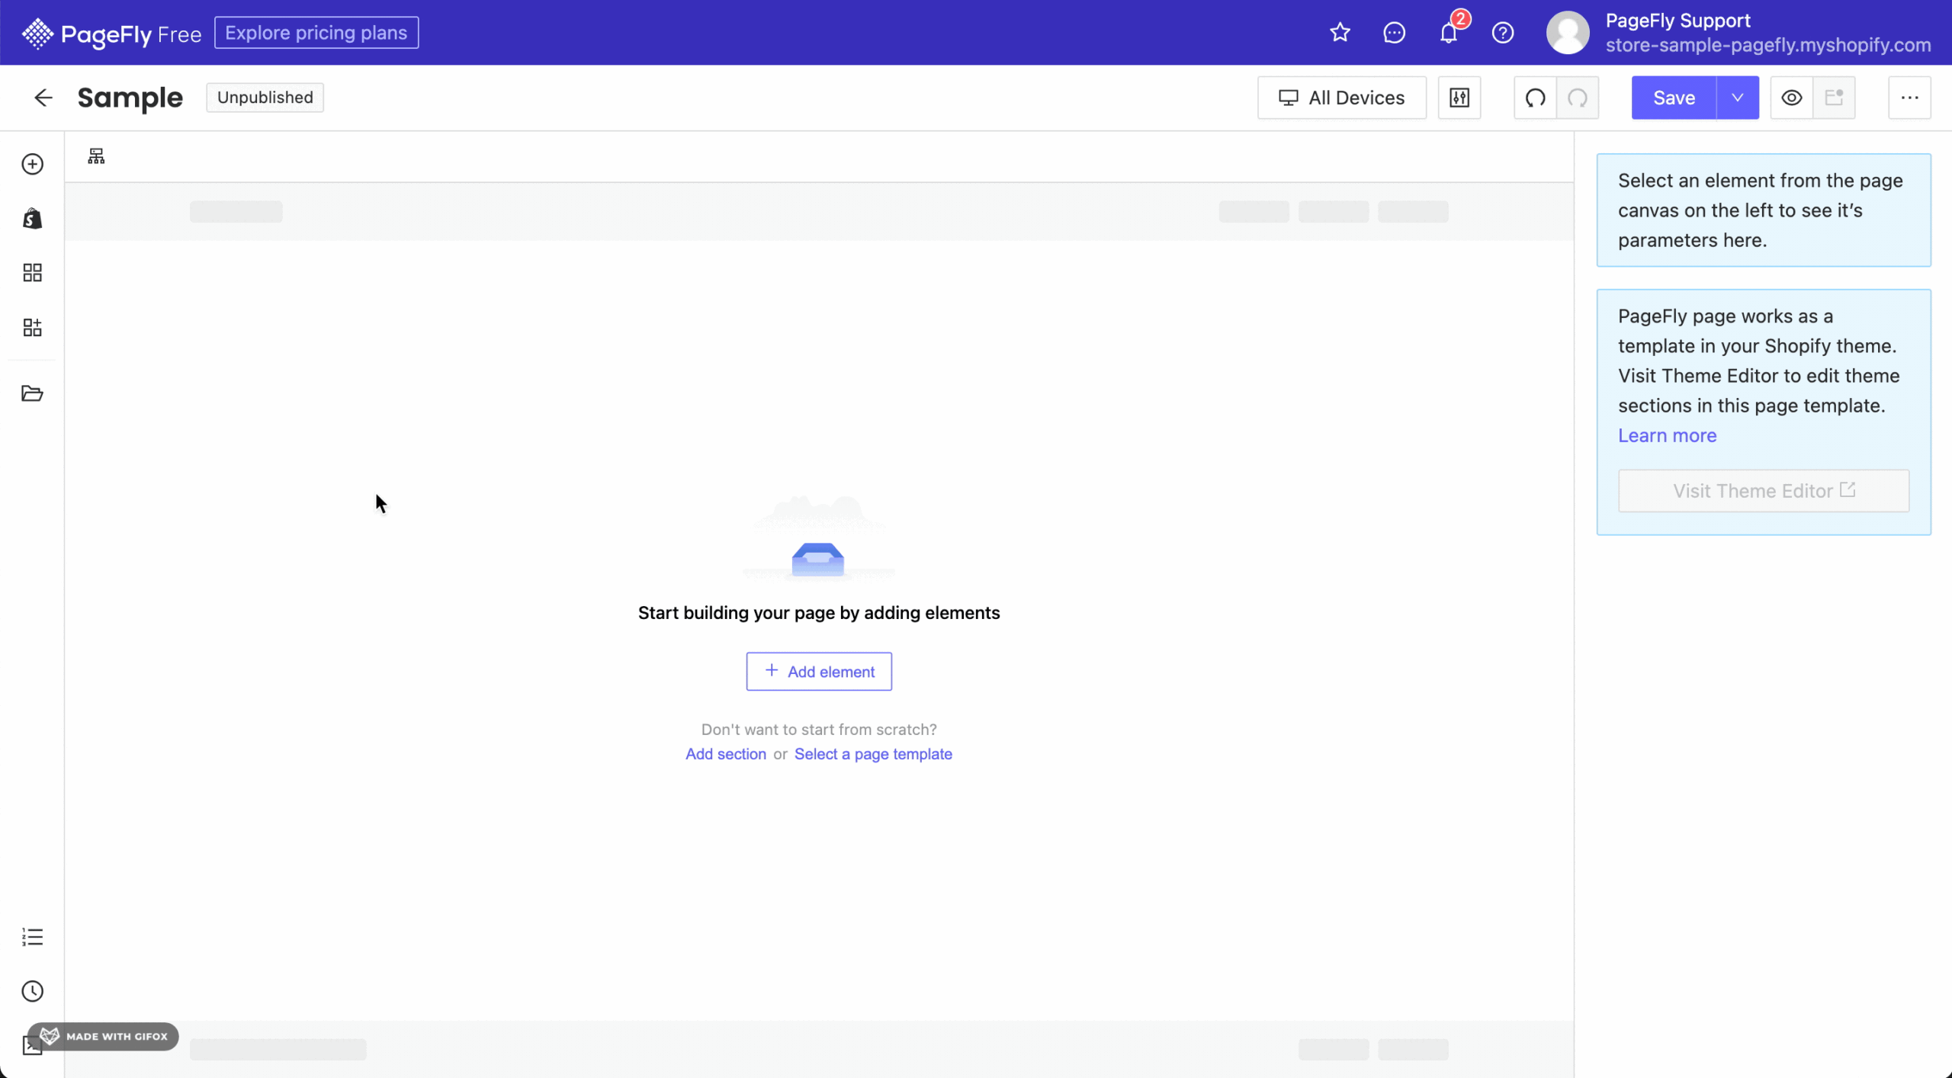Click the PageFly logo
This screenshot has width=1952, height=1078.
[111, 33]
